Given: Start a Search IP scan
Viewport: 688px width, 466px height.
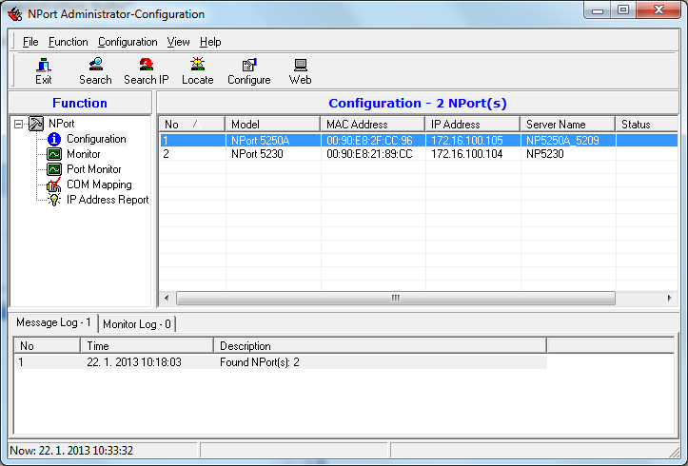Looking at the screenshot, I should 147,71.
